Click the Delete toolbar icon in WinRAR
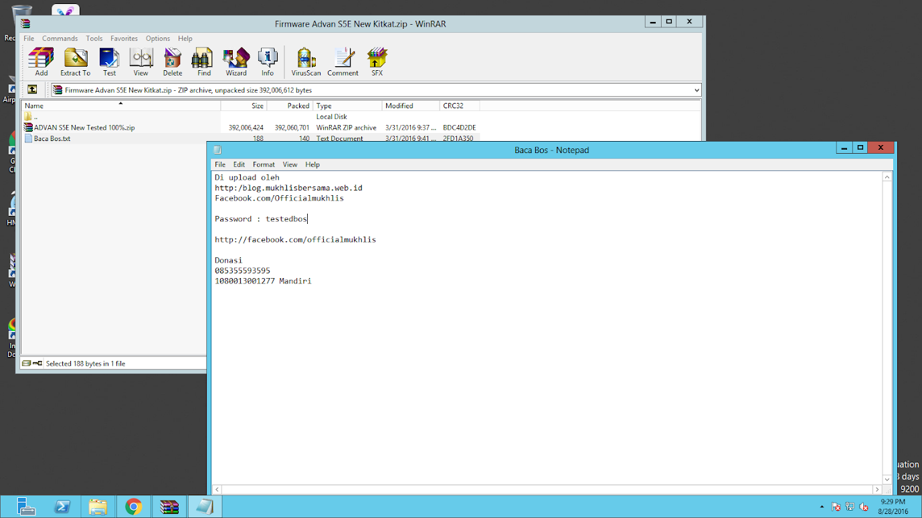 pos(172,62)
